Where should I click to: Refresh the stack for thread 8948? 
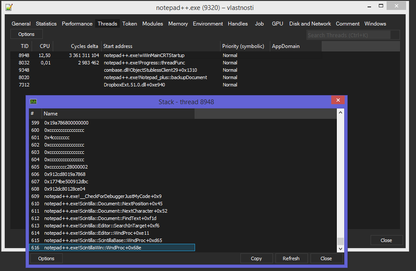[x=291, y=258]
